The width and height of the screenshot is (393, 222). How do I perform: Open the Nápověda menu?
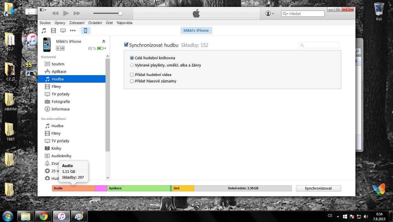tap(125, 23)
